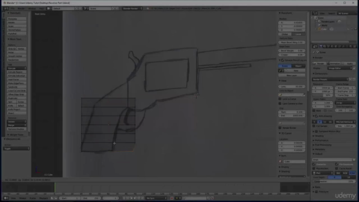Enable Lock to Cursor checkbox

click(x=280, y=99)
